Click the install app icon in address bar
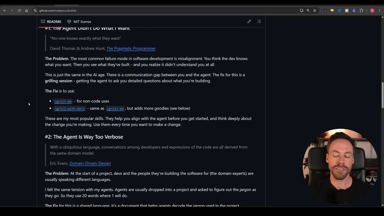Screen dimensions: 384x216 click(x=301, y=10)
